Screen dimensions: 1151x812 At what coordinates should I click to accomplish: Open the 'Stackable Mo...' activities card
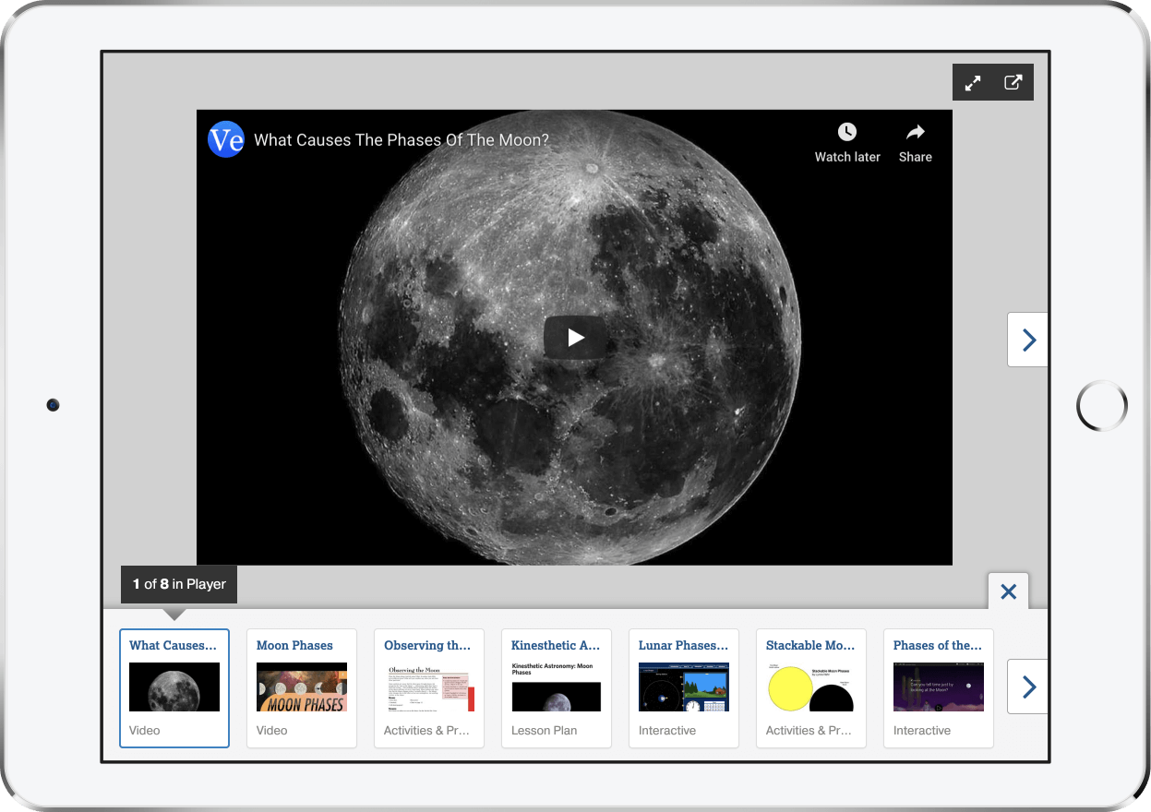(811, 687)
